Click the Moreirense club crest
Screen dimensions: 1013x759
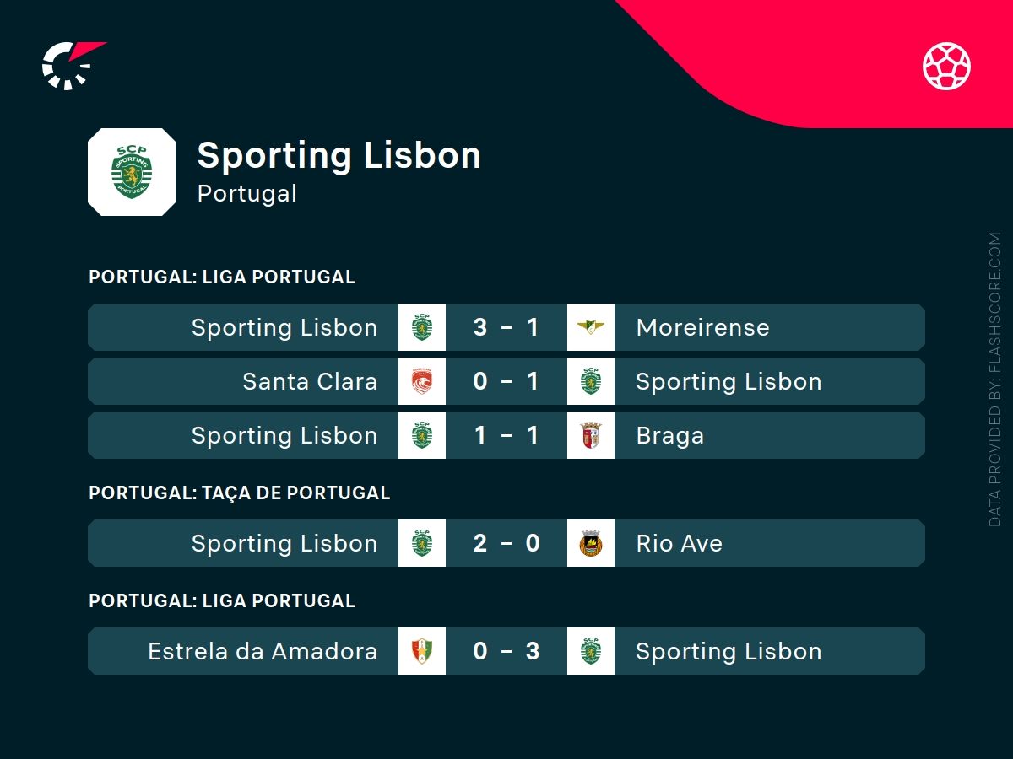point(591,327)
